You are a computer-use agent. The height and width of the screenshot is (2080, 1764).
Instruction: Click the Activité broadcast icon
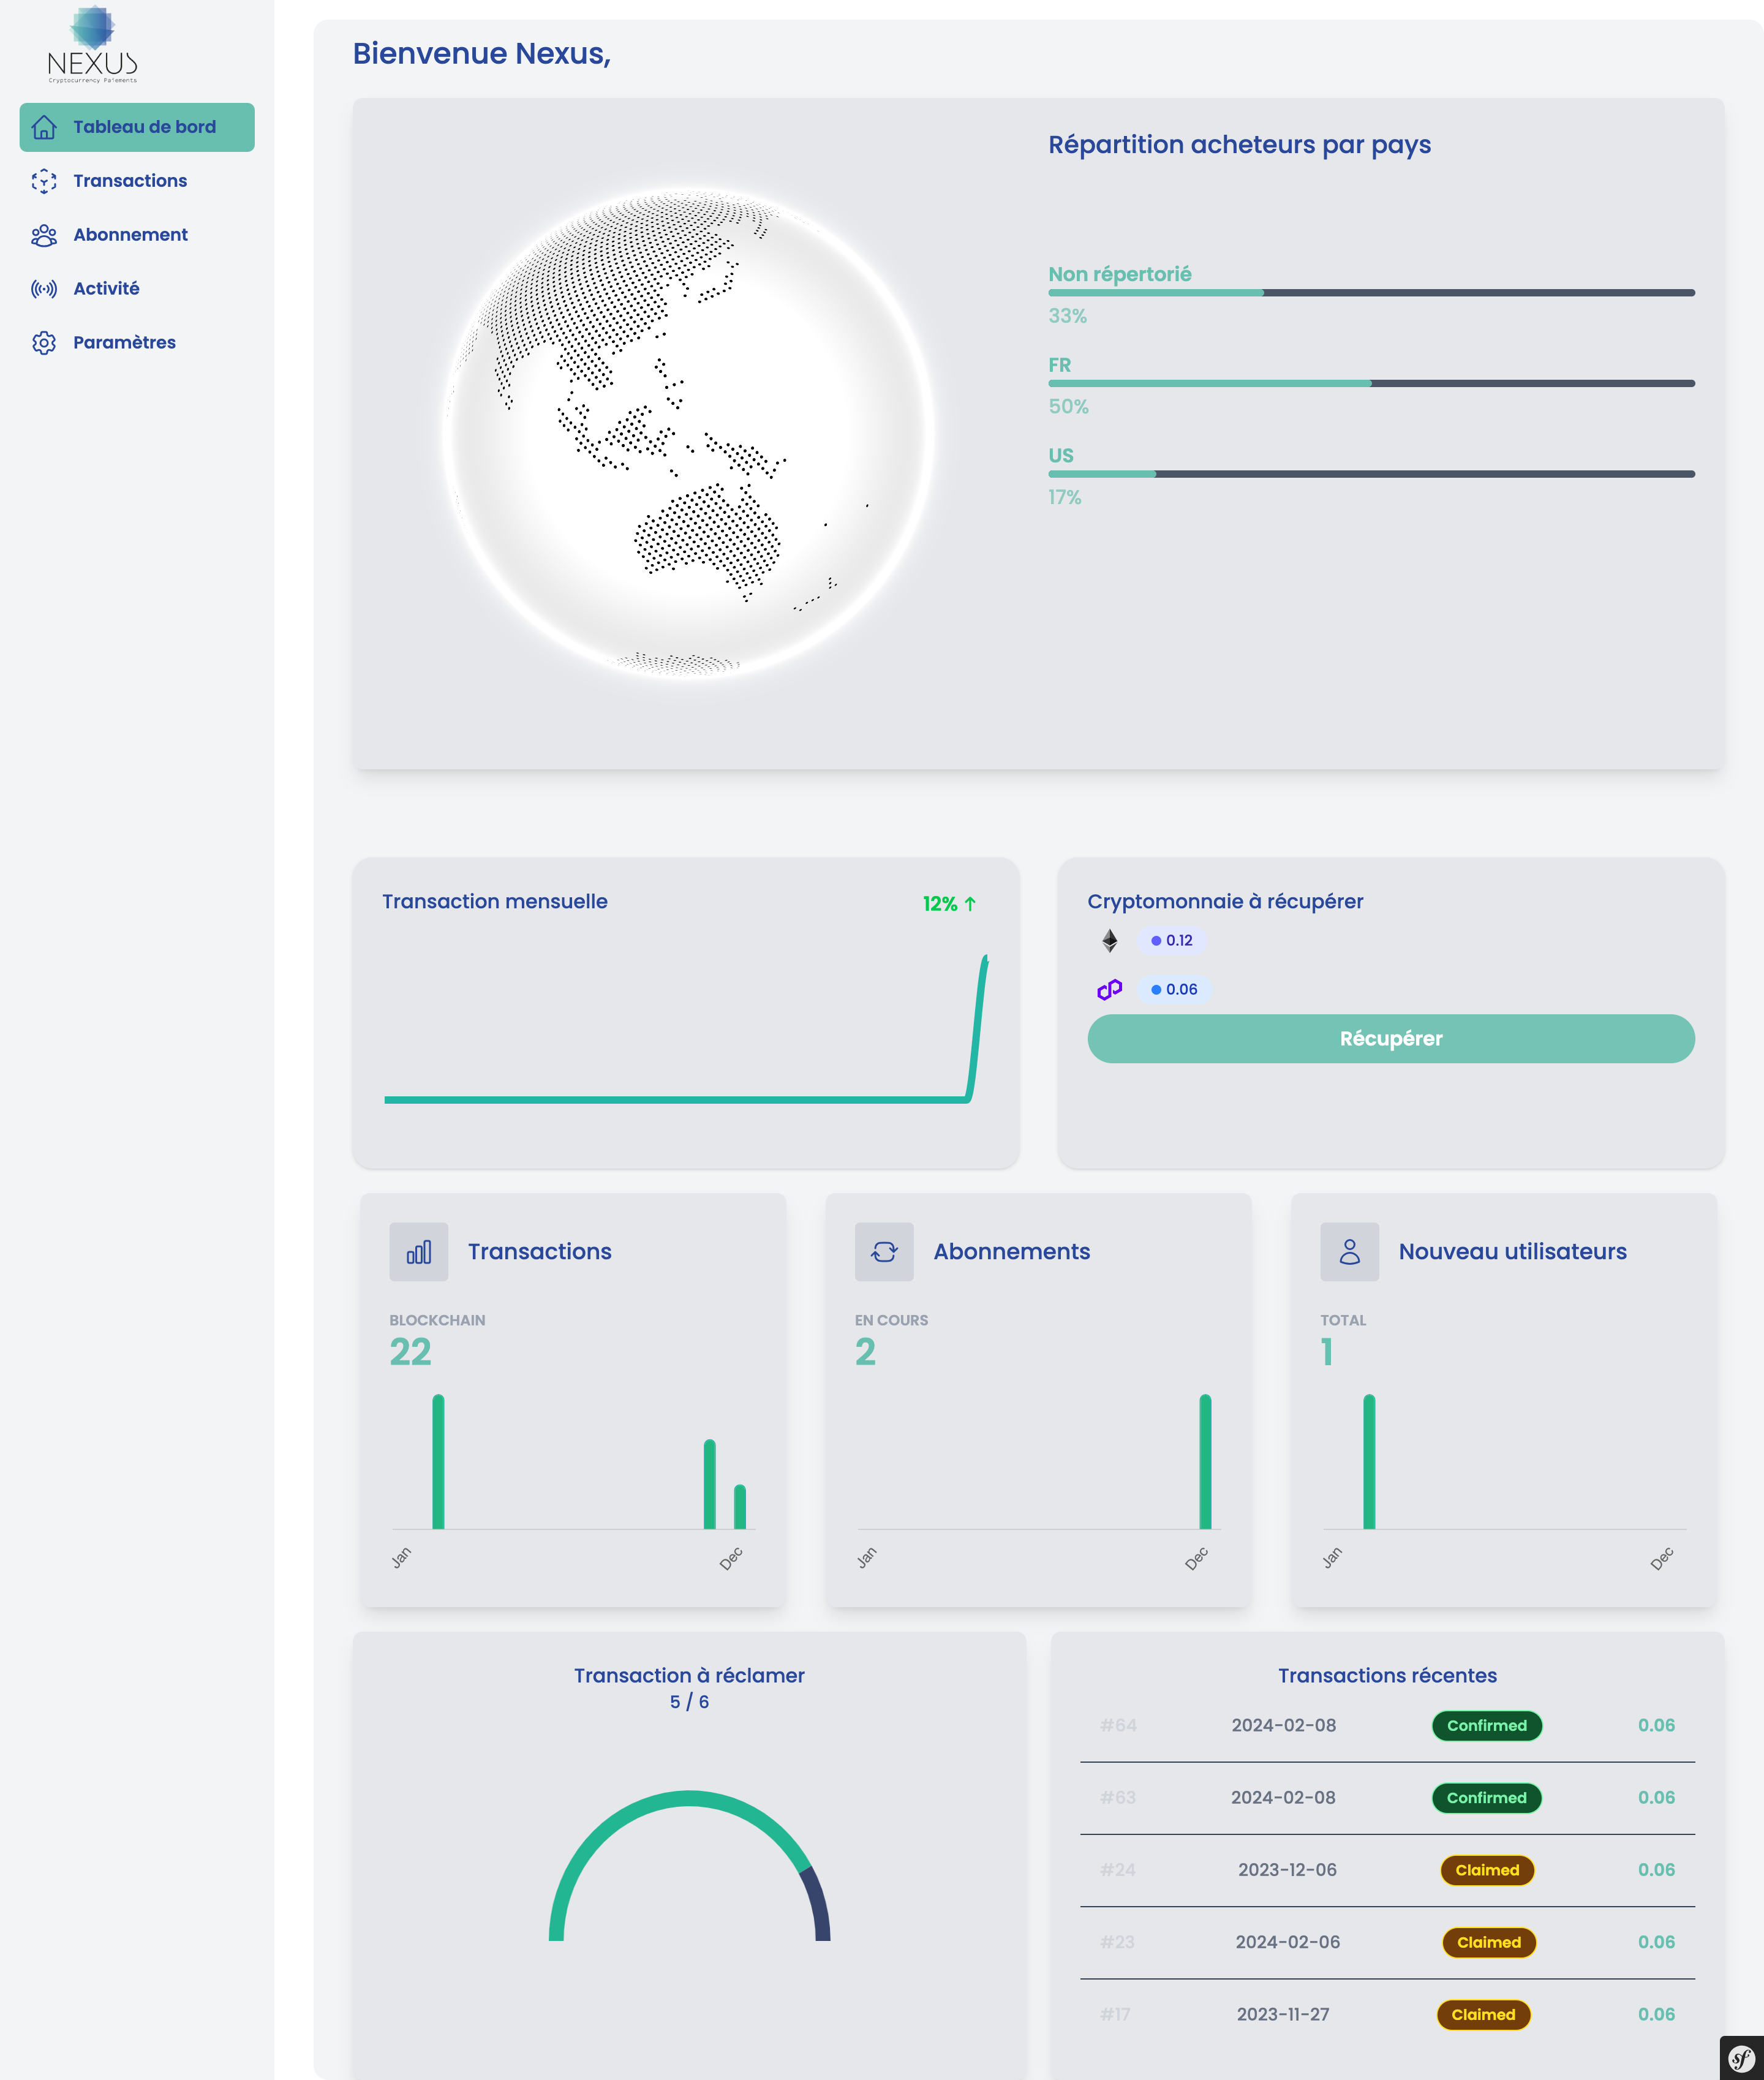click(44, 289)
